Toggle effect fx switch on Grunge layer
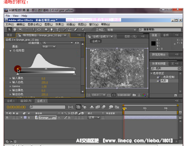This screenshot has width=184, height=146. click(x=69, y=117)
